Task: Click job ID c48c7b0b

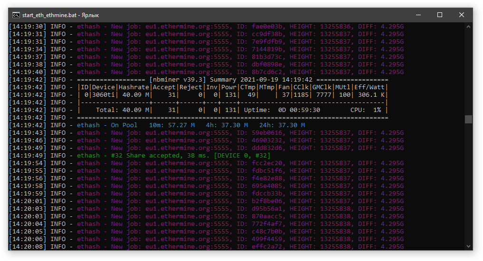Action: [267, 232]
